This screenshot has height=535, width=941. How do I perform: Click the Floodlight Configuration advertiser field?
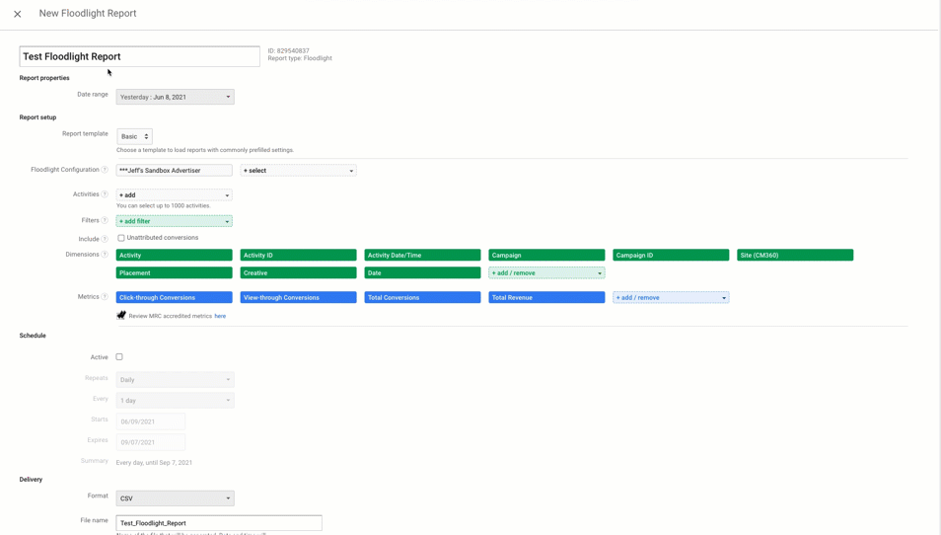(x=174, y=171)
